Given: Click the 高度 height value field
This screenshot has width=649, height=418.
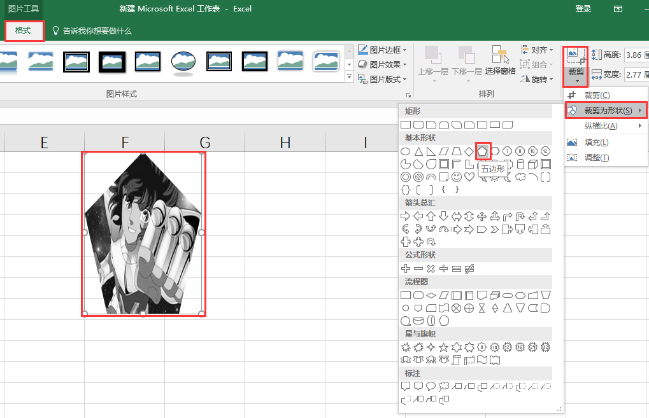Looking at the screenshot, I should pos(636,55).
